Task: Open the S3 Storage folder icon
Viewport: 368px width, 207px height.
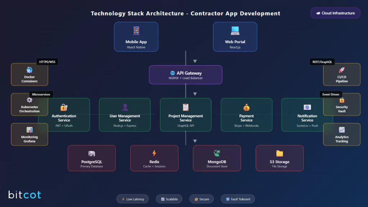Action: 280,154
